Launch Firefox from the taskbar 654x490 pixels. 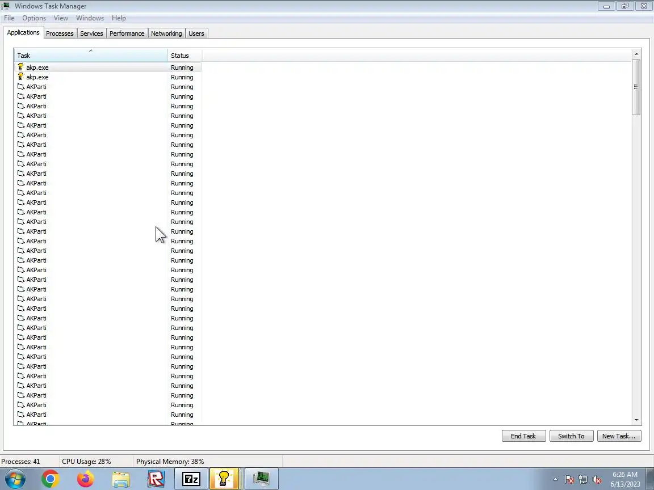(86, 479)
